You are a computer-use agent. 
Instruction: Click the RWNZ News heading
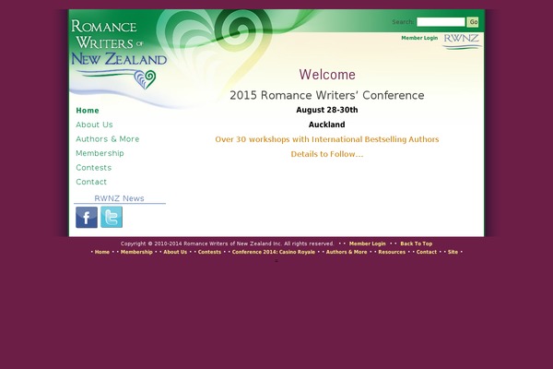119,198
